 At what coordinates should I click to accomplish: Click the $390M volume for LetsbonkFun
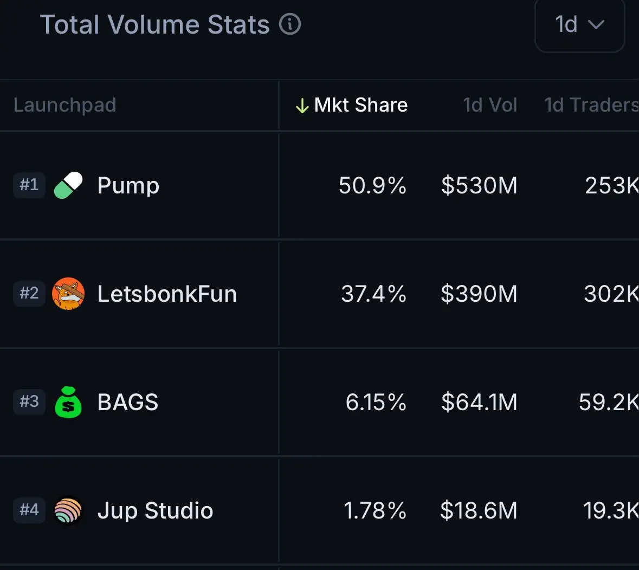[x=479, y=294]
